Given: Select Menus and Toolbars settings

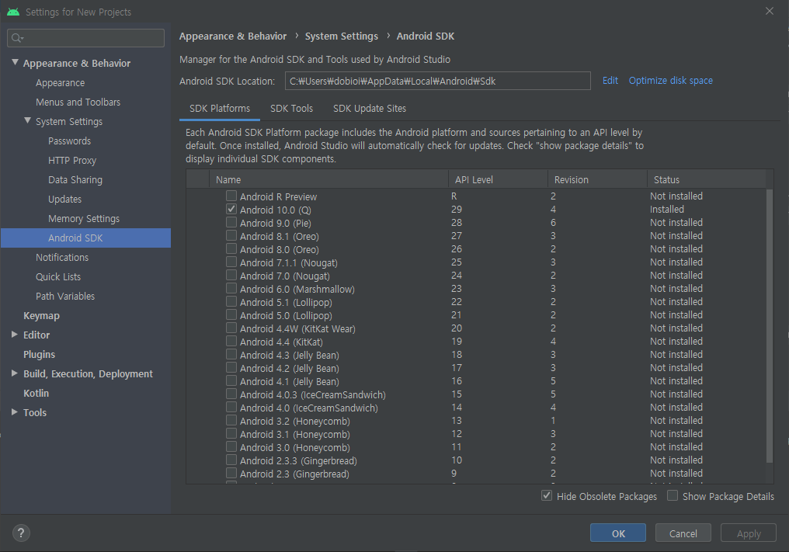Looking at the screenshot, I should pyautogui.click(x=78, y=102).
